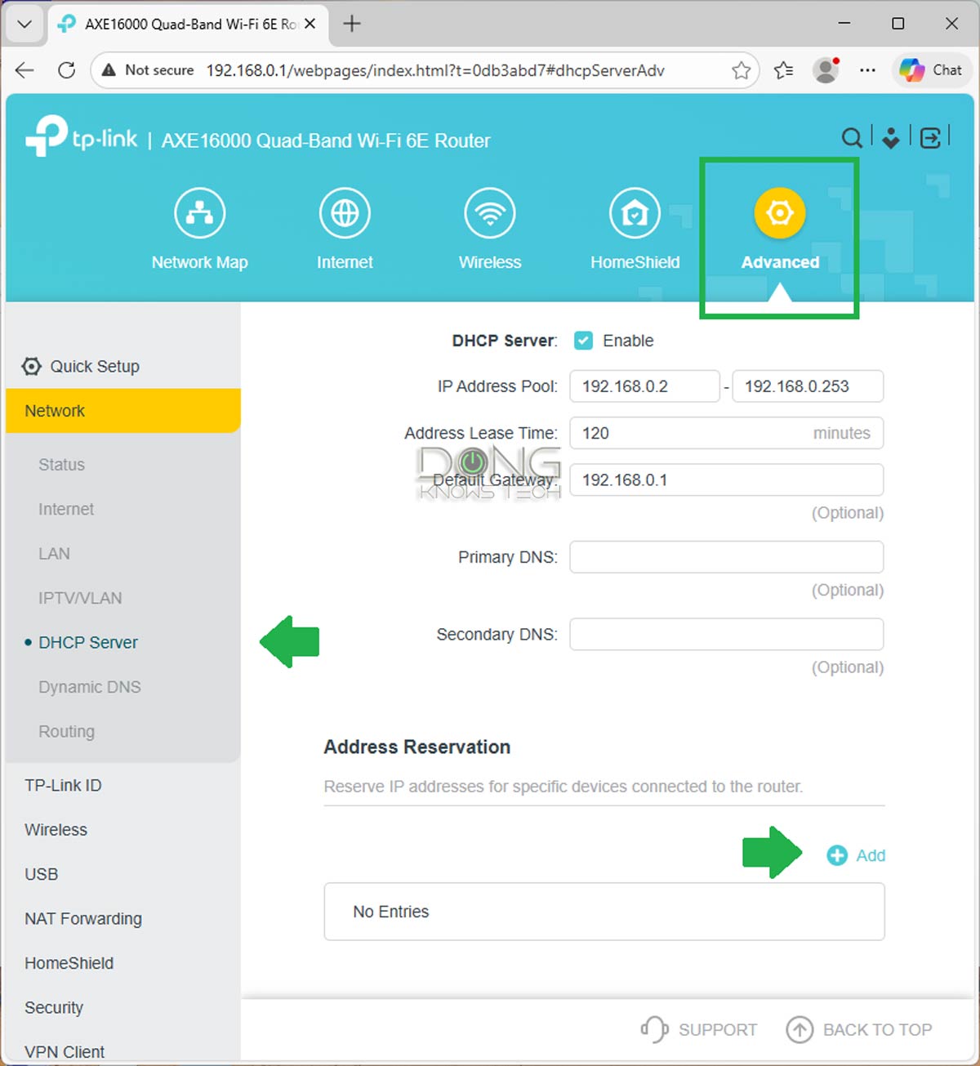Screen dimensions: 980x1066
Task: Uncheck the DHCP Server Enable checkbox
Action: point(583,341)
